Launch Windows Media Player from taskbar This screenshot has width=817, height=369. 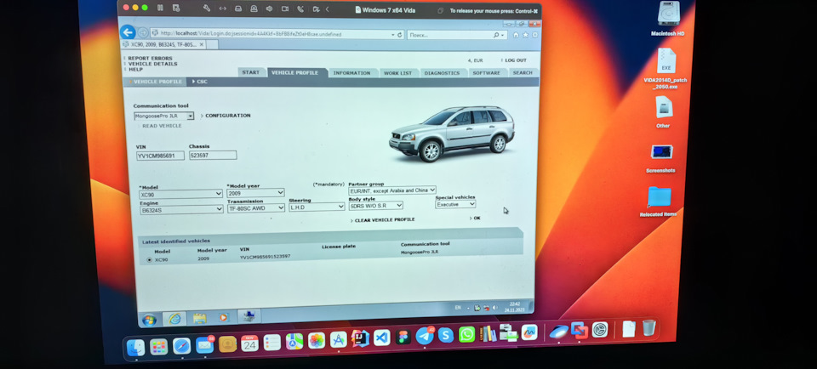pos(224,317)
